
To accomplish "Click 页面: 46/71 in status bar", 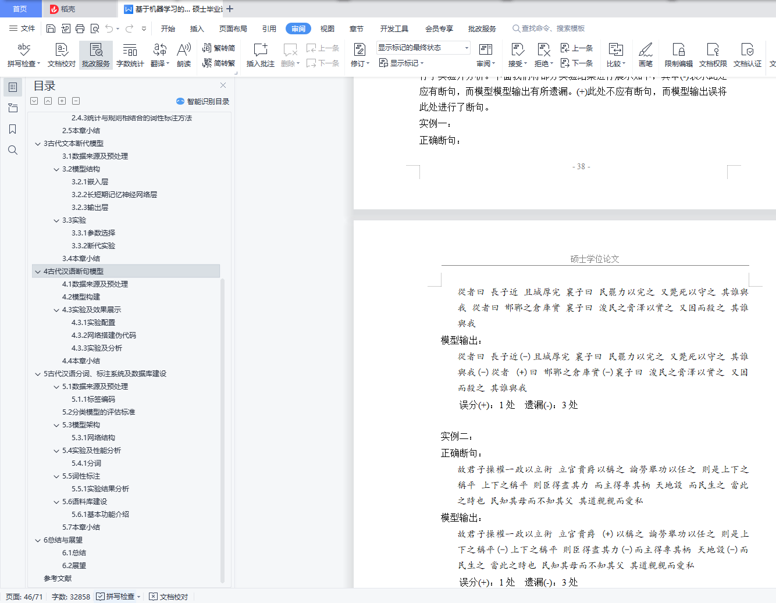I will [x=24, y=597].
